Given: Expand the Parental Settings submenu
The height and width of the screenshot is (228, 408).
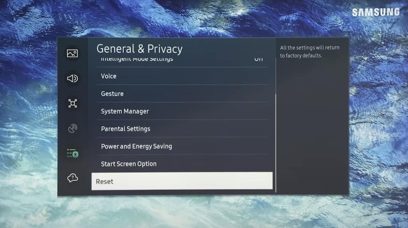Looking at the screenshot, I should [126, 129].
